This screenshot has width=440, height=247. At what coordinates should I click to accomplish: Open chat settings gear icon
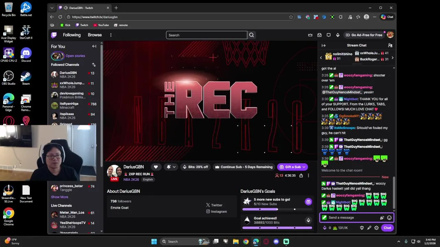(376, 228)
